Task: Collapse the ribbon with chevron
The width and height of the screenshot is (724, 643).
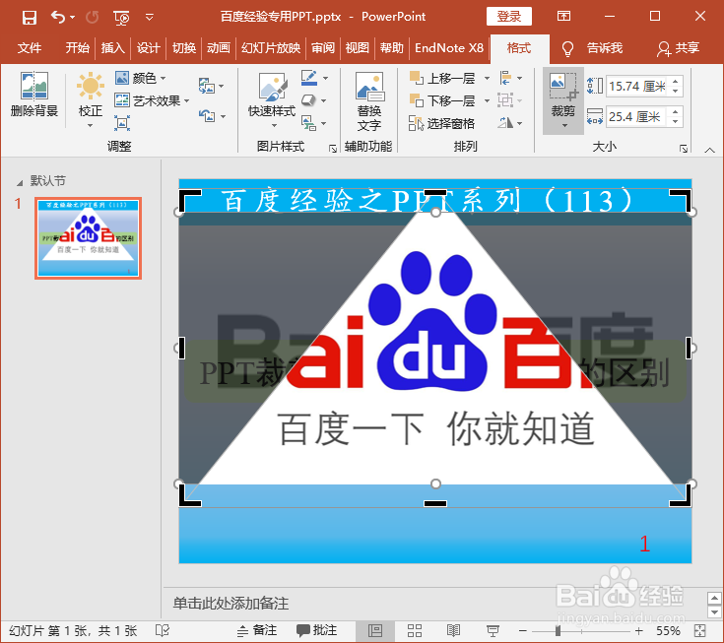Action: pyautogui.click(x=709, y=150)
